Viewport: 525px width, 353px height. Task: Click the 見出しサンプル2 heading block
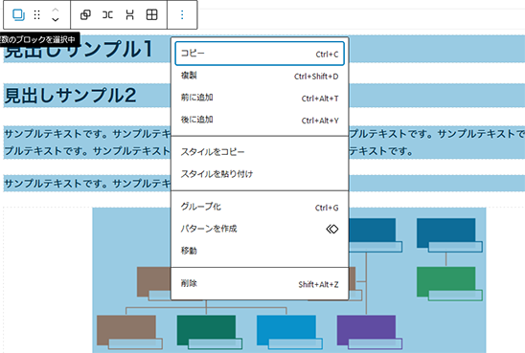tap(70, 96)
